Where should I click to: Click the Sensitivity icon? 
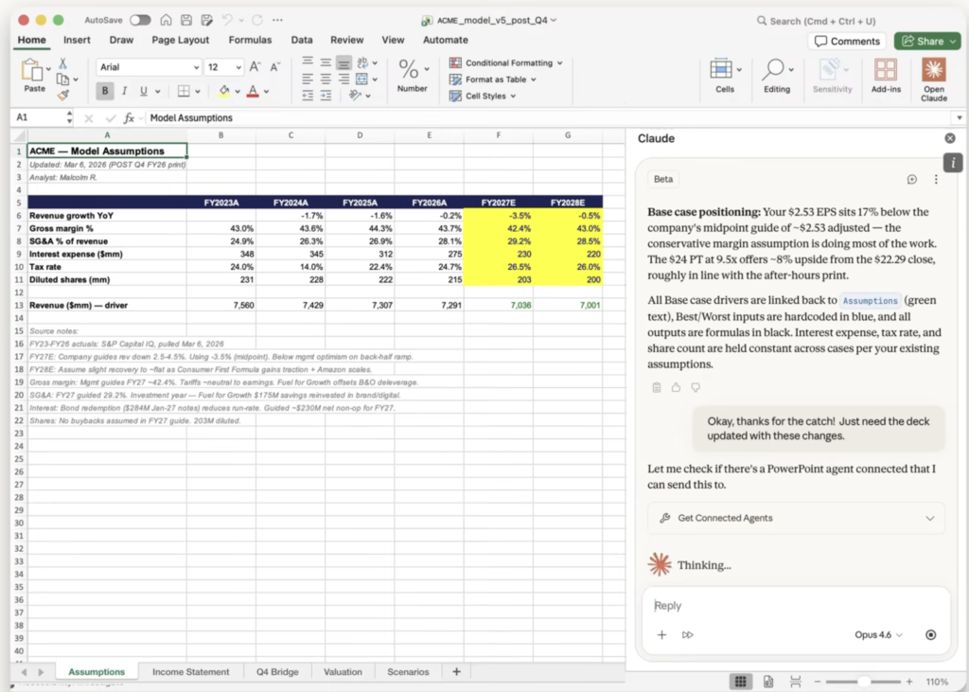click(x=831, y=69)
